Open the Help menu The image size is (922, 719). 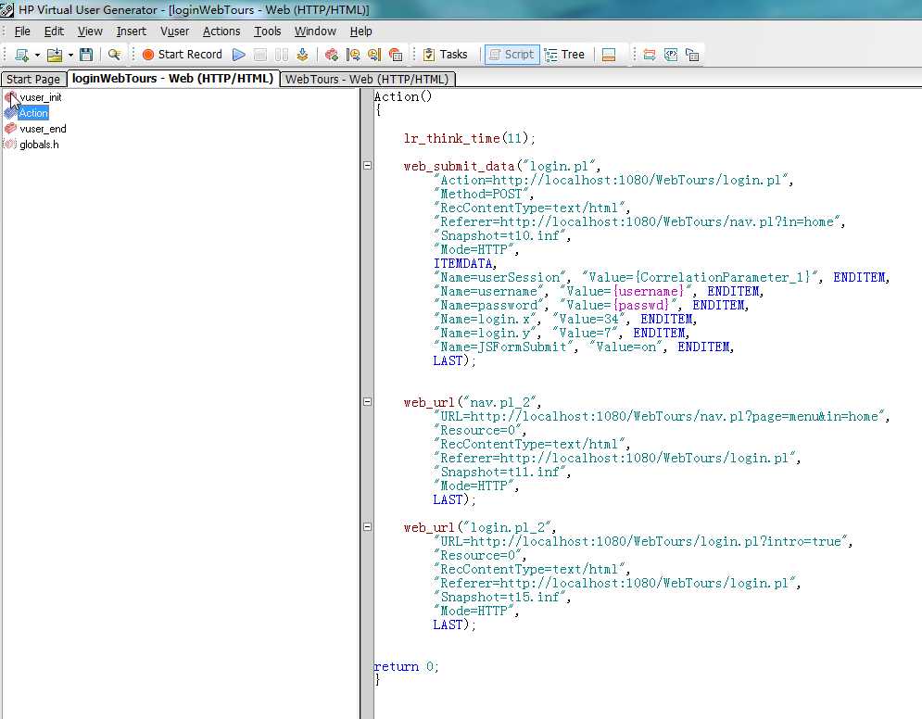click(x=361, y=32)
